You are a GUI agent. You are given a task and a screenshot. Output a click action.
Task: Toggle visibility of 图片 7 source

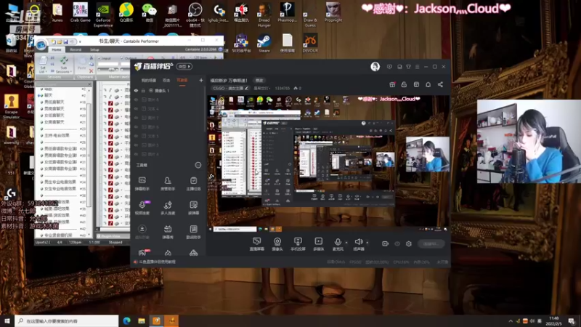136,118
